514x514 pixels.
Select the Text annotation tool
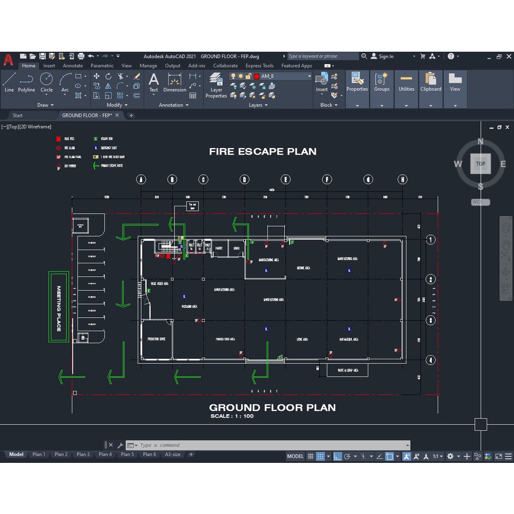[x=154, y=82]
